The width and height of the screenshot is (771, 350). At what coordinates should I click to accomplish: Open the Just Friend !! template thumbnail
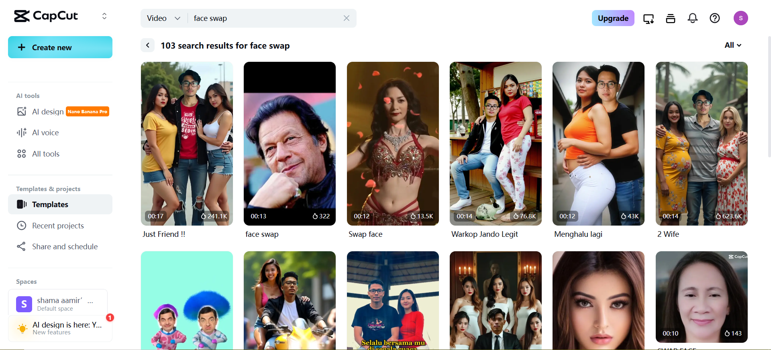[187, 143]
